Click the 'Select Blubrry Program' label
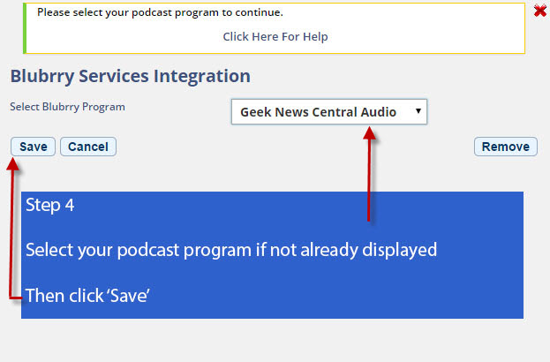 (67, 107)
